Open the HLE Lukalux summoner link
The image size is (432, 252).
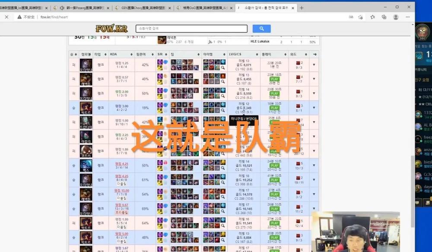[260, 41]
